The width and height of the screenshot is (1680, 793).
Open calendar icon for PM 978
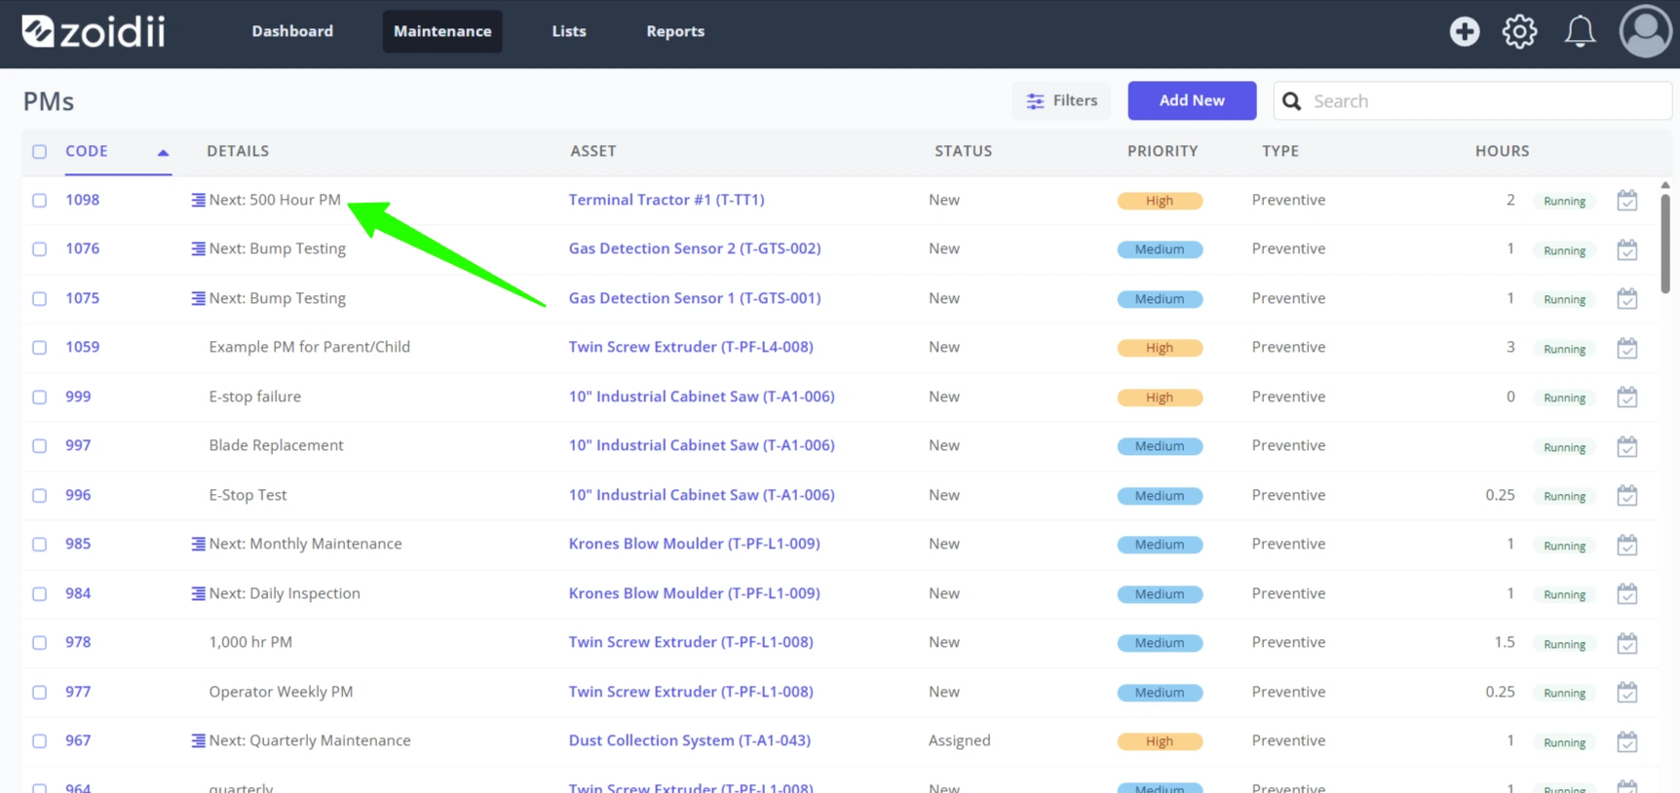pyautogui.click(x=1626, y=643)
